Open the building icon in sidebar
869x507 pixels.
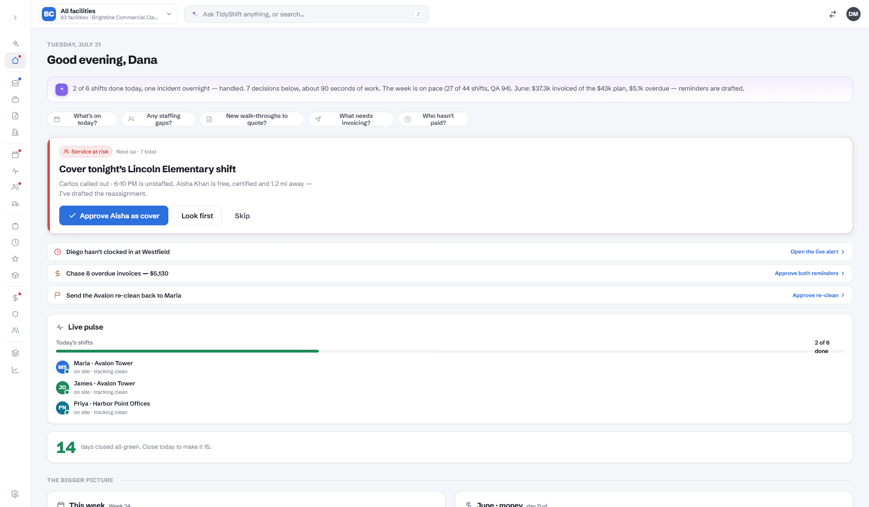click(x=15, y=132)
